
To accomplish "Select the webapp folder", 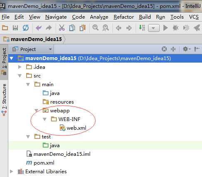I will coord(56,111).
